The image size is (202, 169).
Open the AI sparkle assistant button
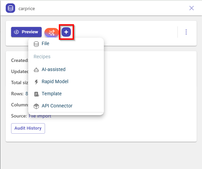(x=52, y=32)
